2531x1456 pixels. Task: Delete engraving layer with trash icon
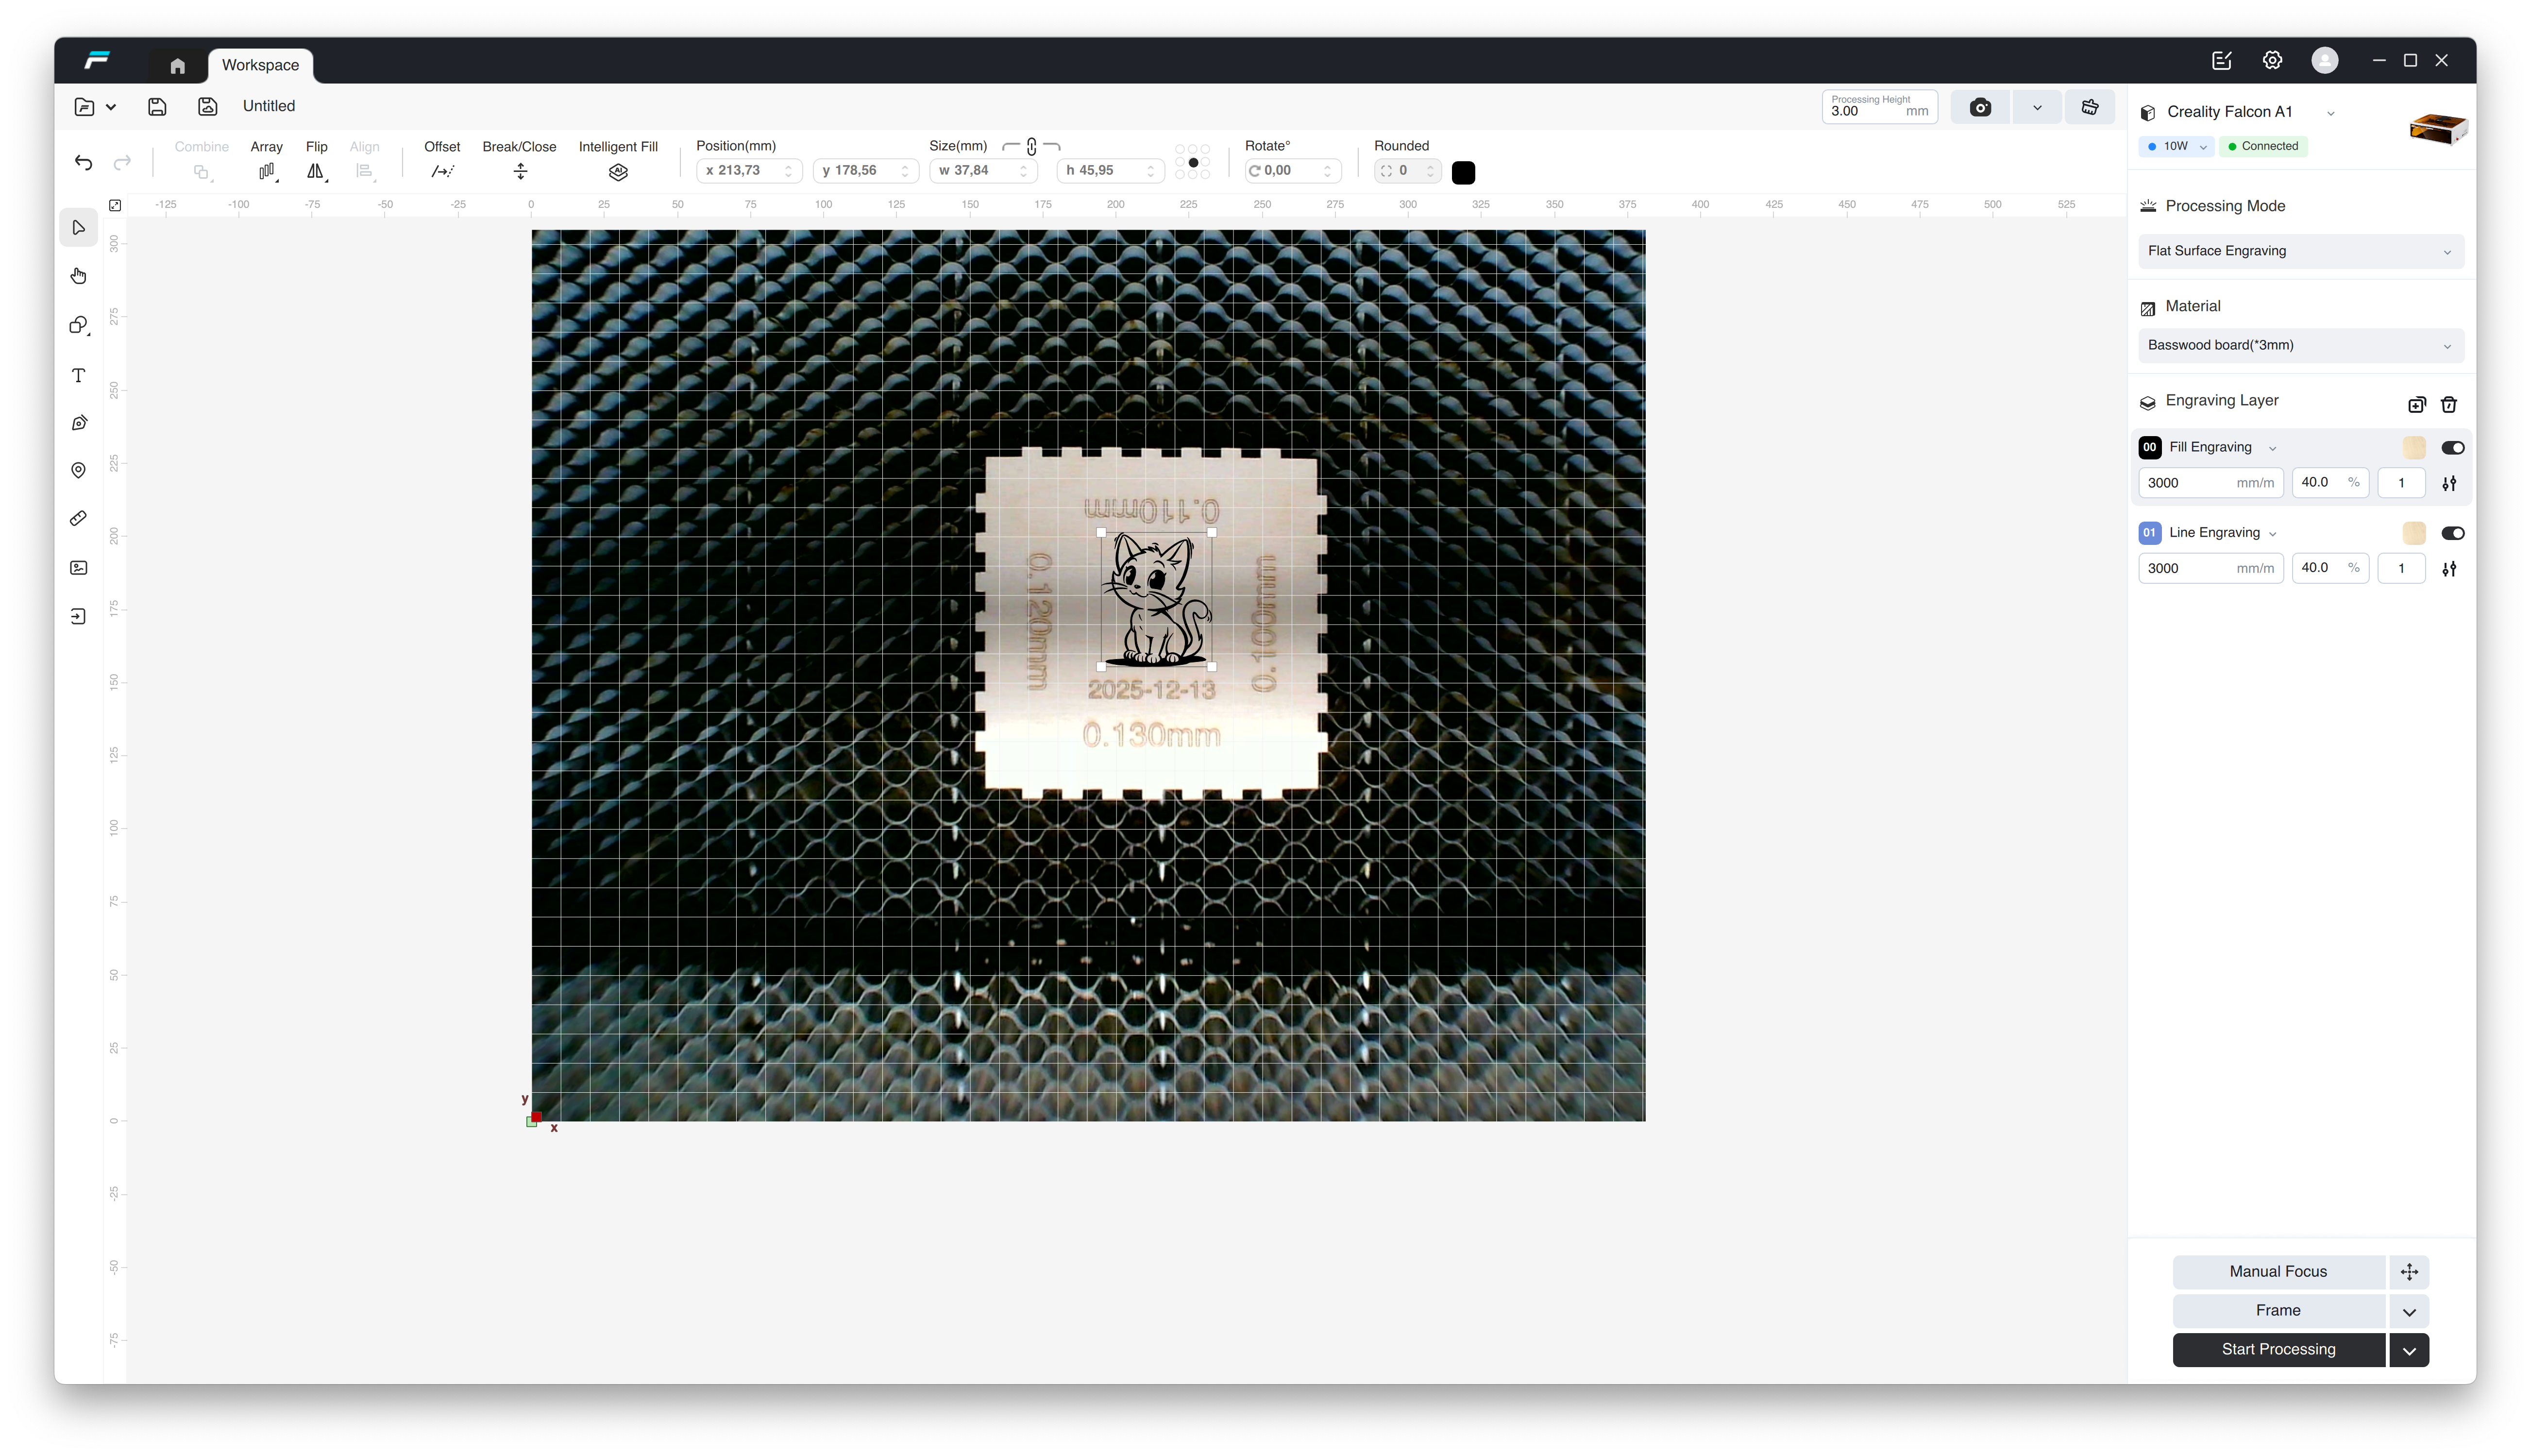[x=2449, y=404]
